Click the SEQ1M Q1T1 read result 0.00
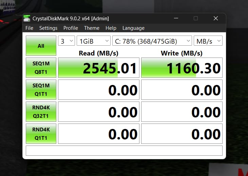Screen dimensions: 248x176 (99, 90)
